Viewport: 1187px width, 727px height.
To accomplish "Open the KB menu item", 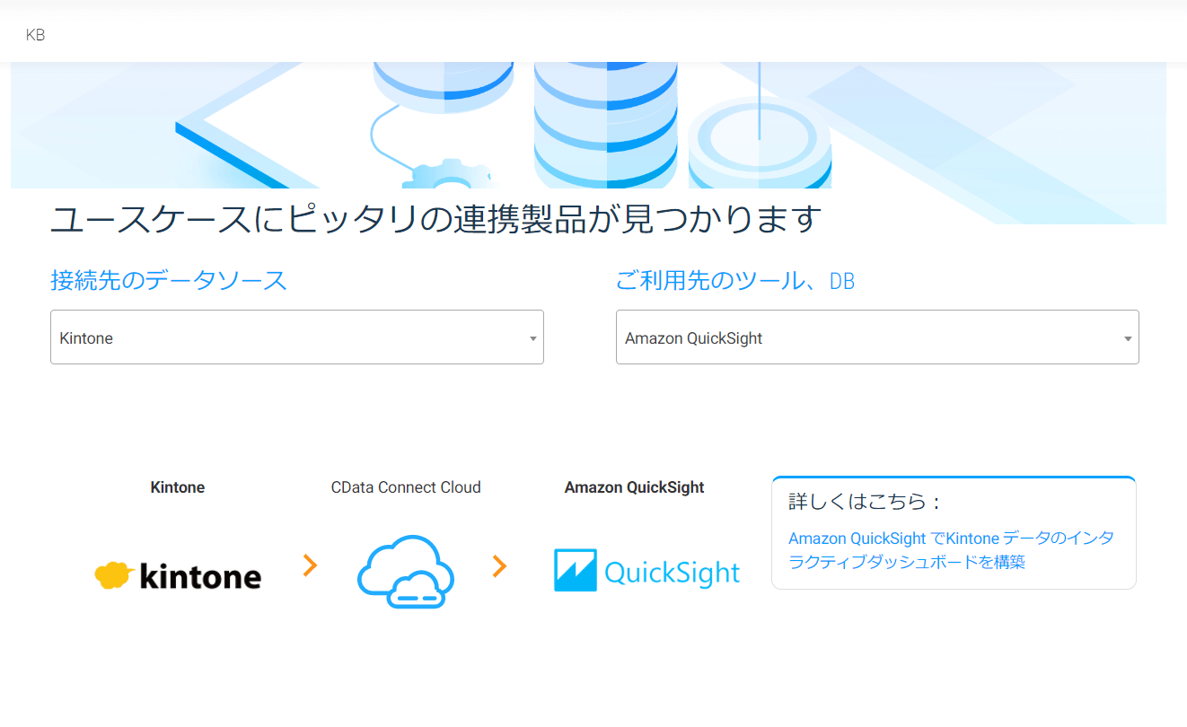I will click(x=36, y=36).
